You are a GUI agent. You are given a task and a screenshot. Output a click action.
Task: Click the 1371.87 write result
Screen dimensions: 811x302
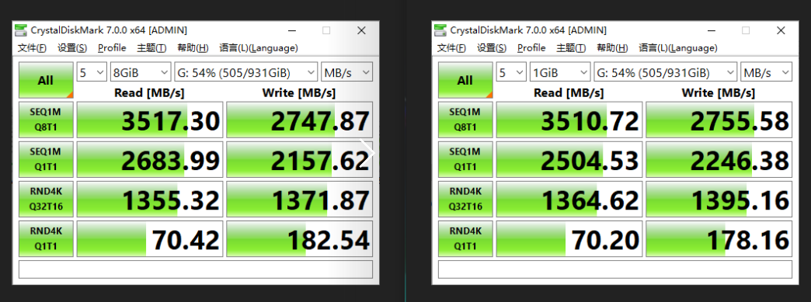(x=300, y=199)
